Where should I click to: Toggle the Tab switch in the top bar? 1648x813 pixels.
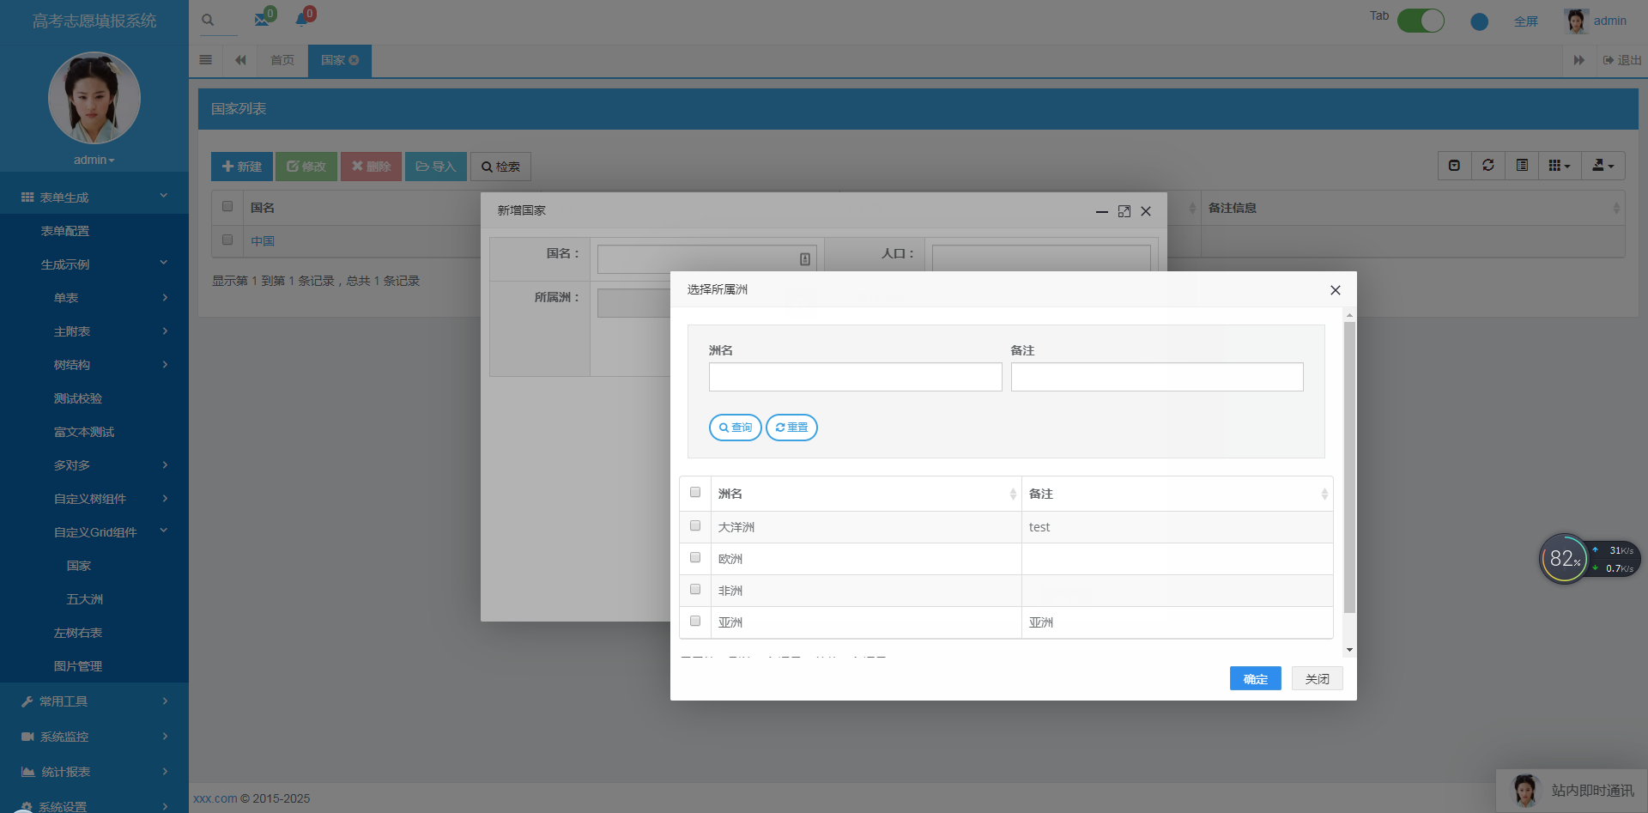pos(1421,21)
